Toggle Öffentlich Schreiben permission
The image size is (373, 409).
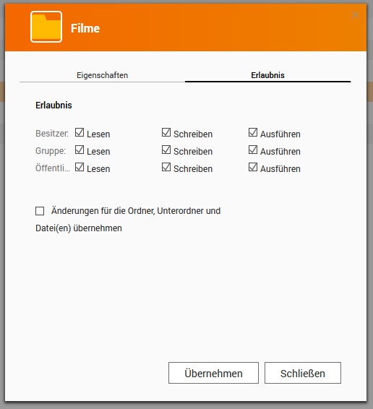tap(166, 167)
